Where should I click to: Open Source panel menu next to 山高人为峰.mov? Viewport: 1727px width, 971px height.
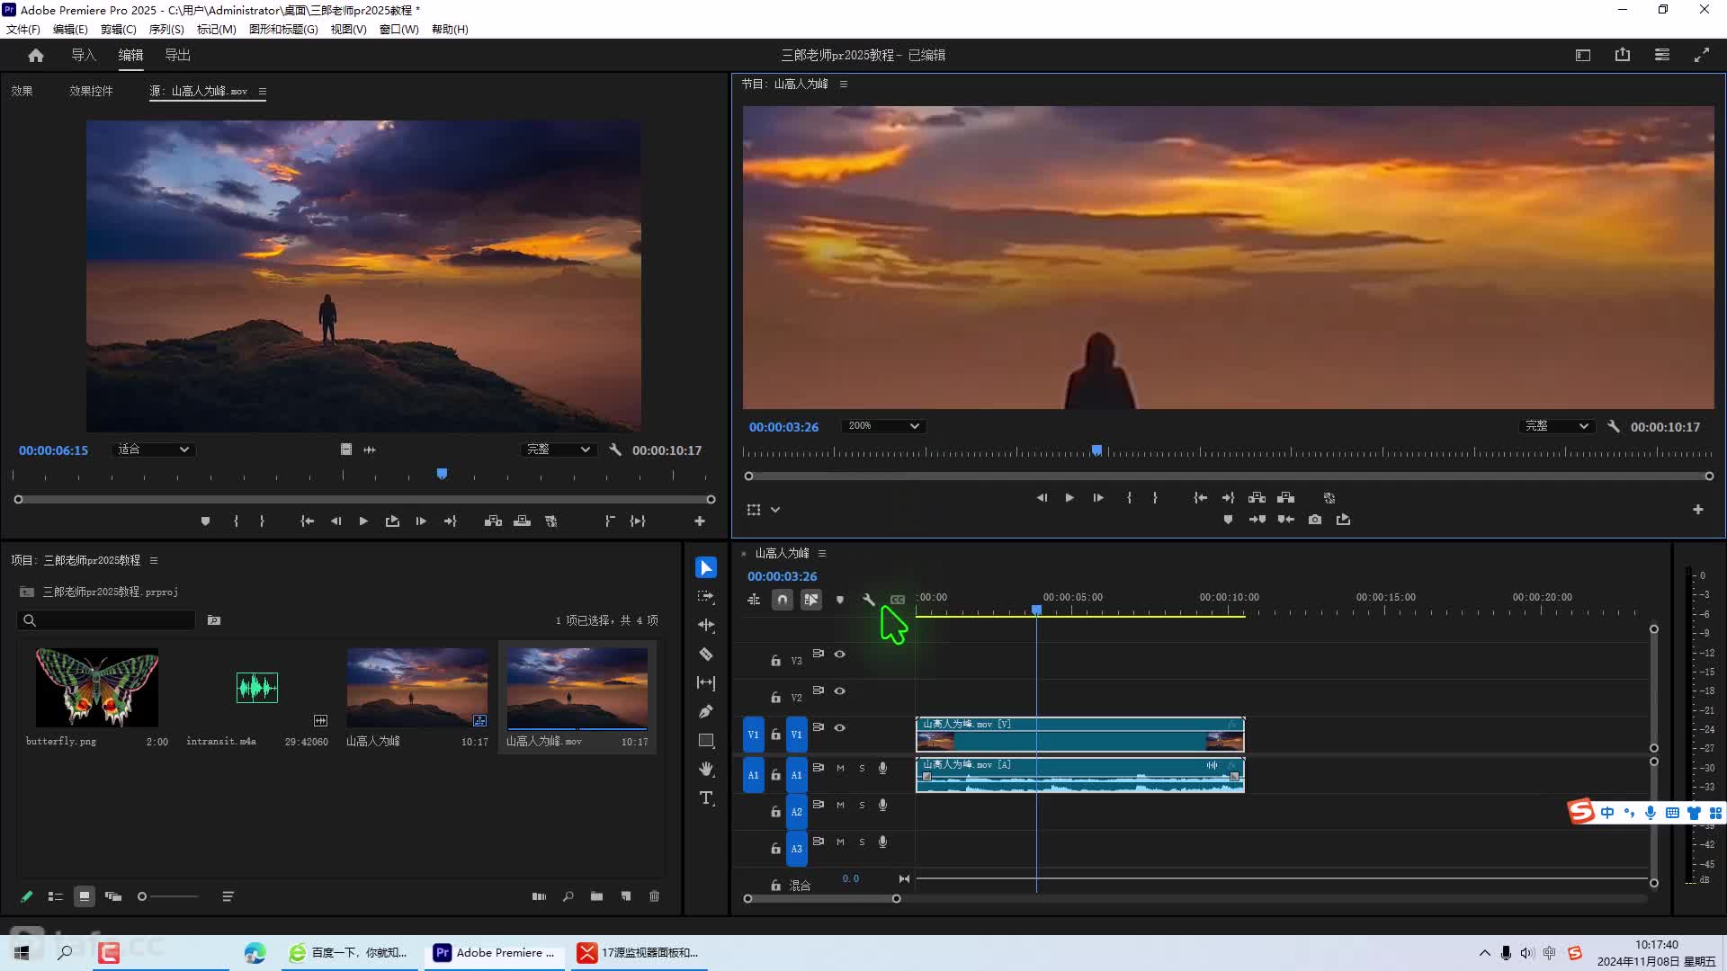pyautogui.click(x=263, y=92)
